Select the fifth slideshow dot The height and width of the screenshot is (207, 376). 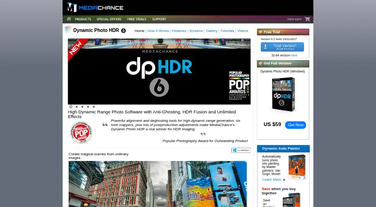click(94, 107)
